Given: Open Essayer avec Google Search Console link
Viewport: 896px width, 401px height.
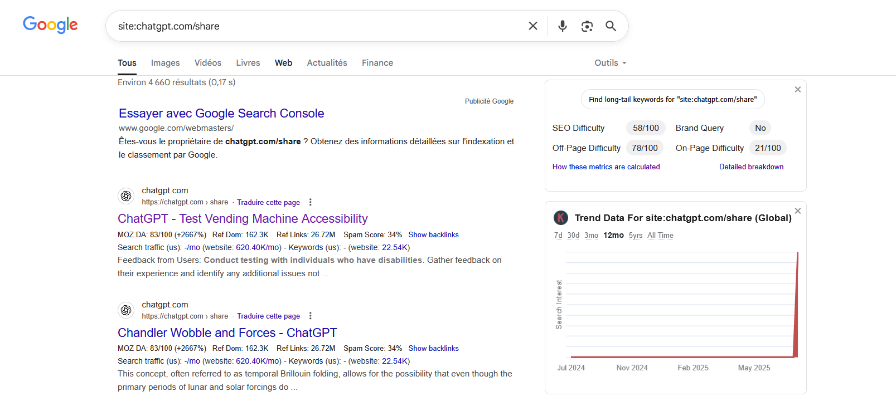Looking at the screenshot, I should (x=221, y=114).
